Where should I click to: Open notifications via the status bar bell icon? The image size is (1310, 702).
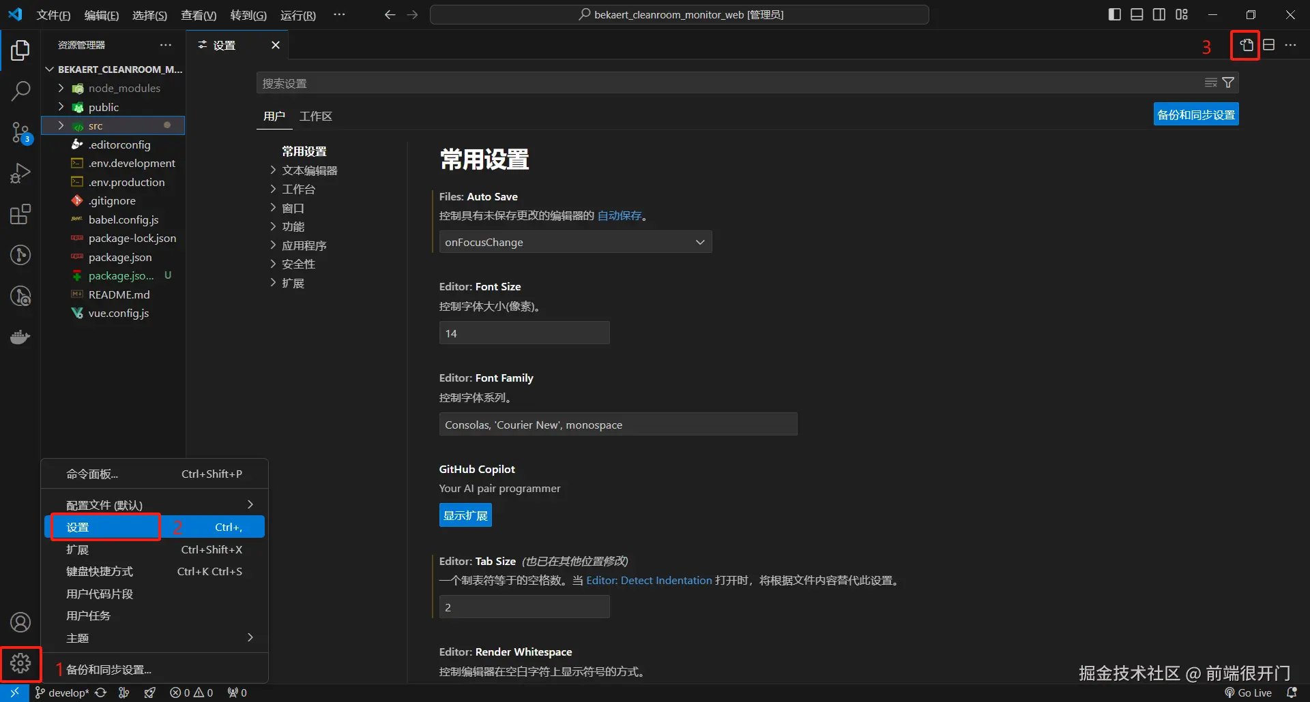(x=1292, y=692)
